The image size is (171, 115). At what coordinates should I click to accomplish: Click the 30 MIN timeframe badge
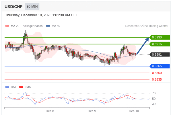tap(32, 7)
